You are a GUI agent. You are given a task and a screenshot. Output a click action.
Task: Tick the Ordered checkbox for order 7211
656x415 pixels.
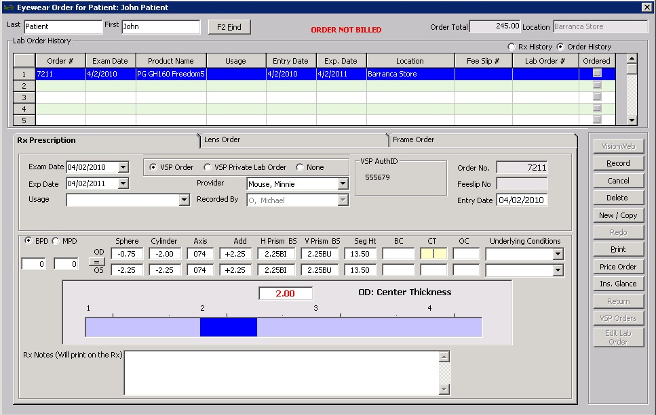pyautogui.click(x=597, y=73)
